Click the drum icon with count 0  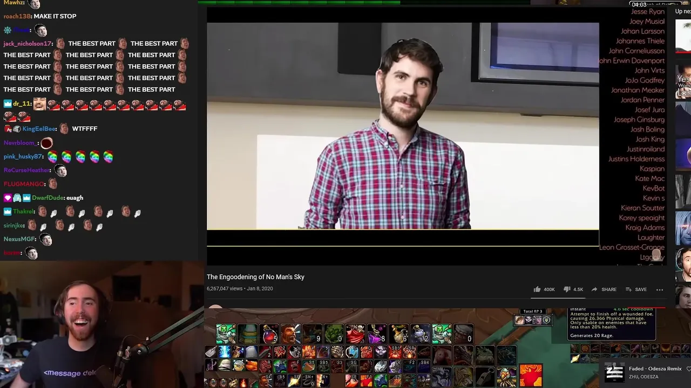(464, 334)
